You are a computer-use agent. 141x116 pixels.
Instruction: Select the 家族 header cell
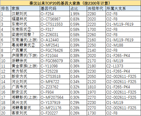coord(25,8)
